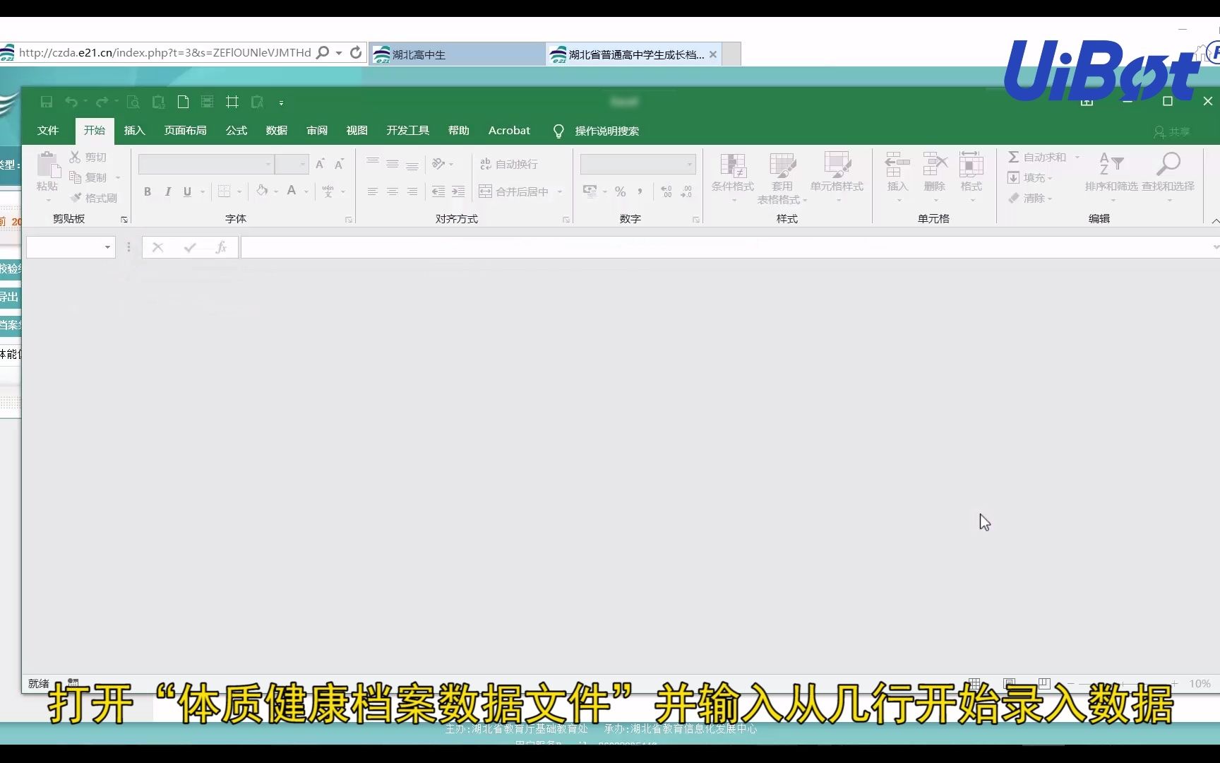Click the fill color bucket icon
The width and height of the screenshot is (1220, 763).
pyautogui.click(x=262, y=191)
